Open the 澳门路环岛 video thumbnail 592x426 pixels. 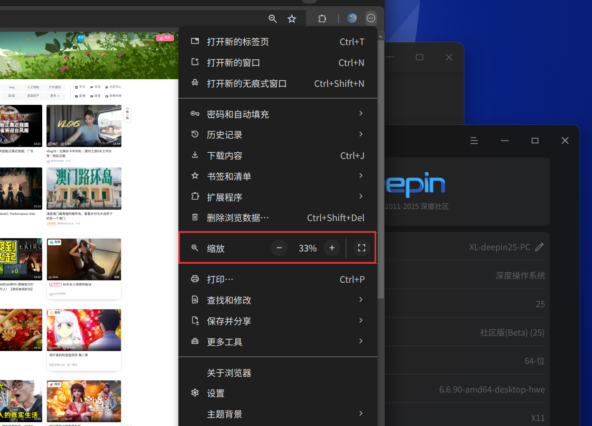coord(84,188)
